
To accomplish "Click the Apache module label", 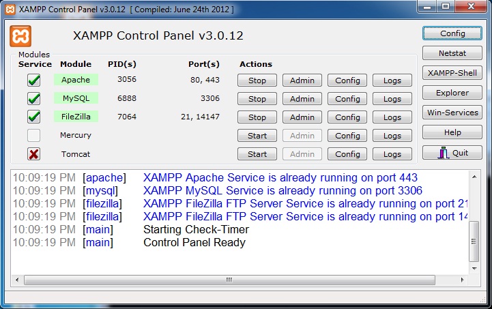I will coord(76,80).
